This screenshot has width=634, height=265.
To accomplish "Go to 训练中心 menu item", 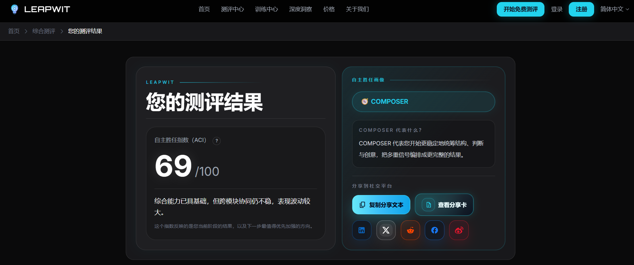I will point(267,9).
